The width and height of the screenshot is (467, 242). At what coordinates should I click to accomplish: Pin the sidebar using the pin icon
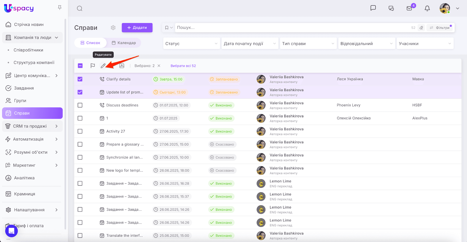click(x=60, y=8)
